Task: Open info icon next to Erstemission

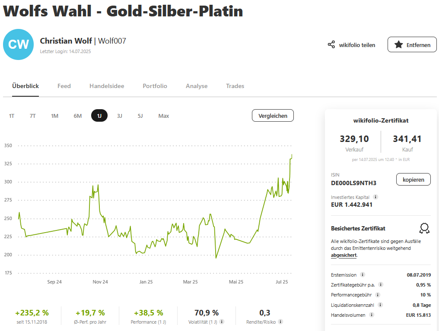Action: point(363,275)
